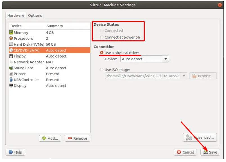Image resolution: width=226 pixels, height=162 pixels.
Task: Sort by the Device column header
Action: click(27, 26)
